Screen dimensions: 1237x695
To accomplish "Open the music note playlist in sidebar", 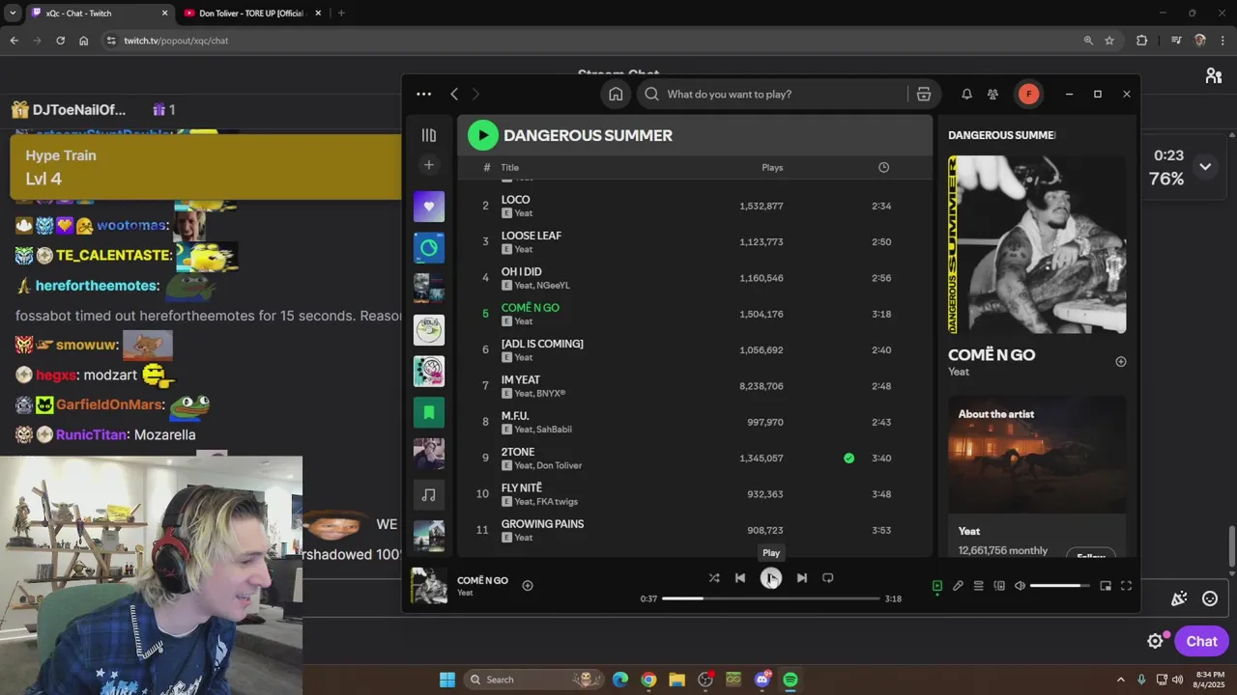I will pos(429,494).
